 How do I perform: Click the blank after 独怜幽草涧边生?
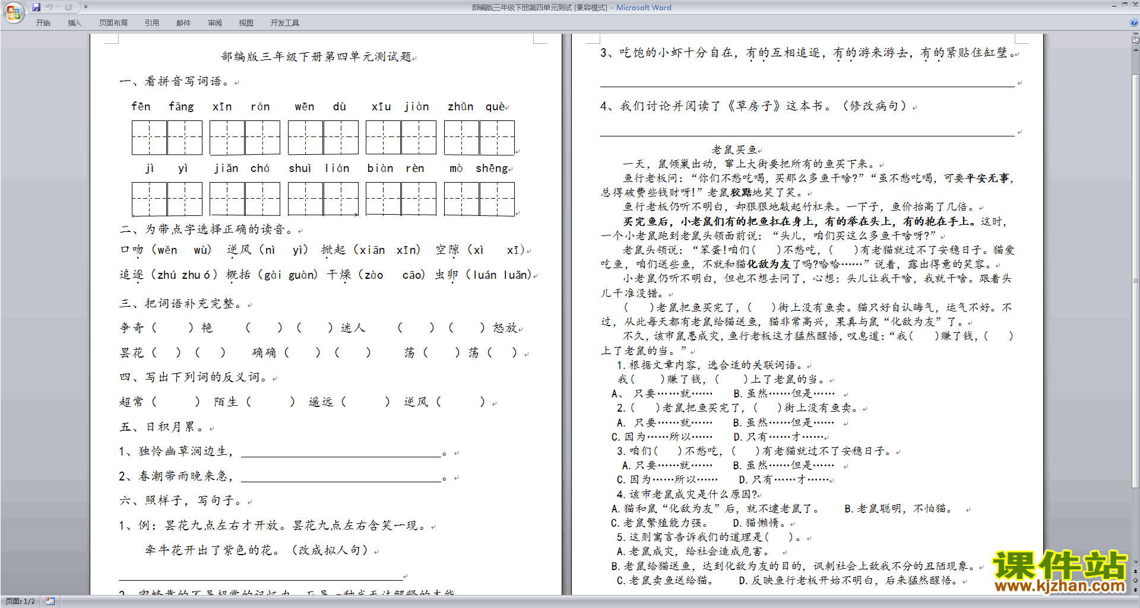click(x=341, y=452)
